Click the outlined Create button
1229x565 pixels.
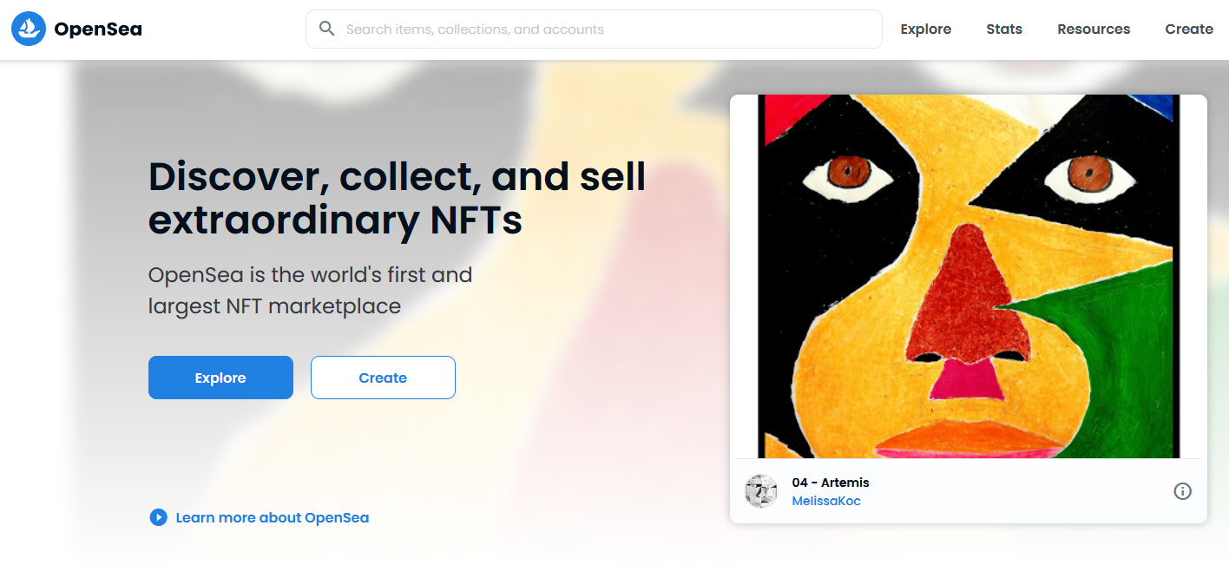pos(383,378)
